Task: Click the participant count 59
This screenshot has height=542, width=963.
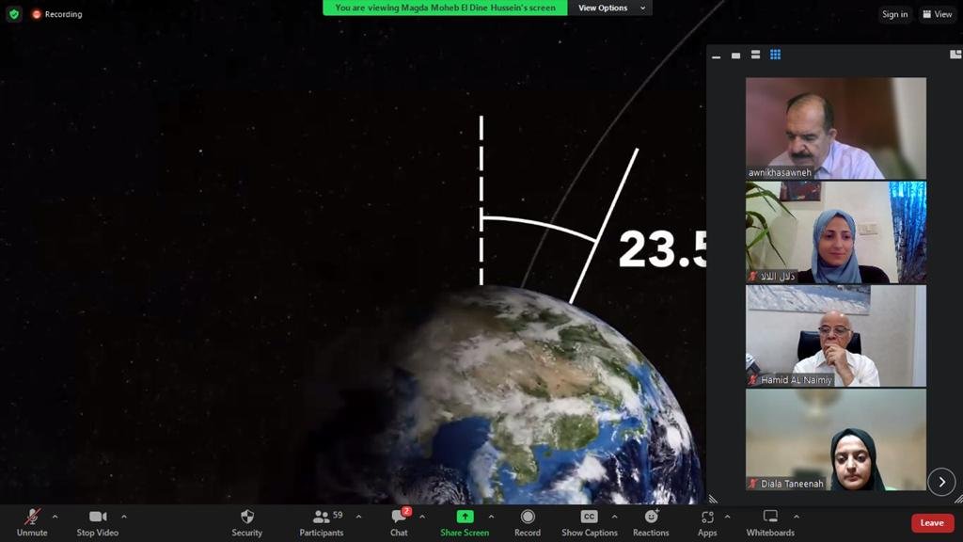Action: [x=338, y=515]
